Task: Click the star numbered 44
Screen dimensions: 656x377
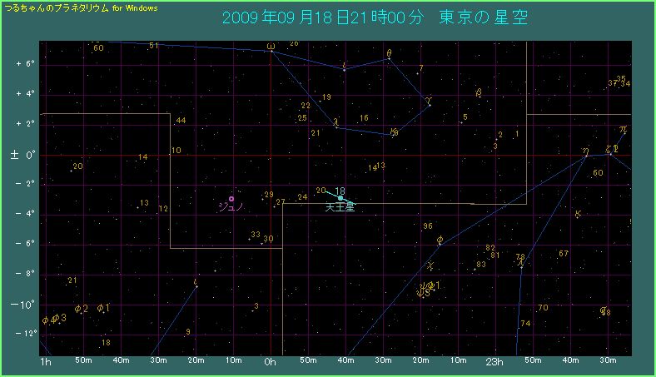Action: coord(181,122)
